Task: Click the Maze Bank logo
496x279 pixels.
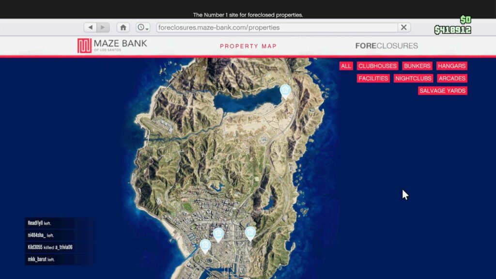Action: 112,46
